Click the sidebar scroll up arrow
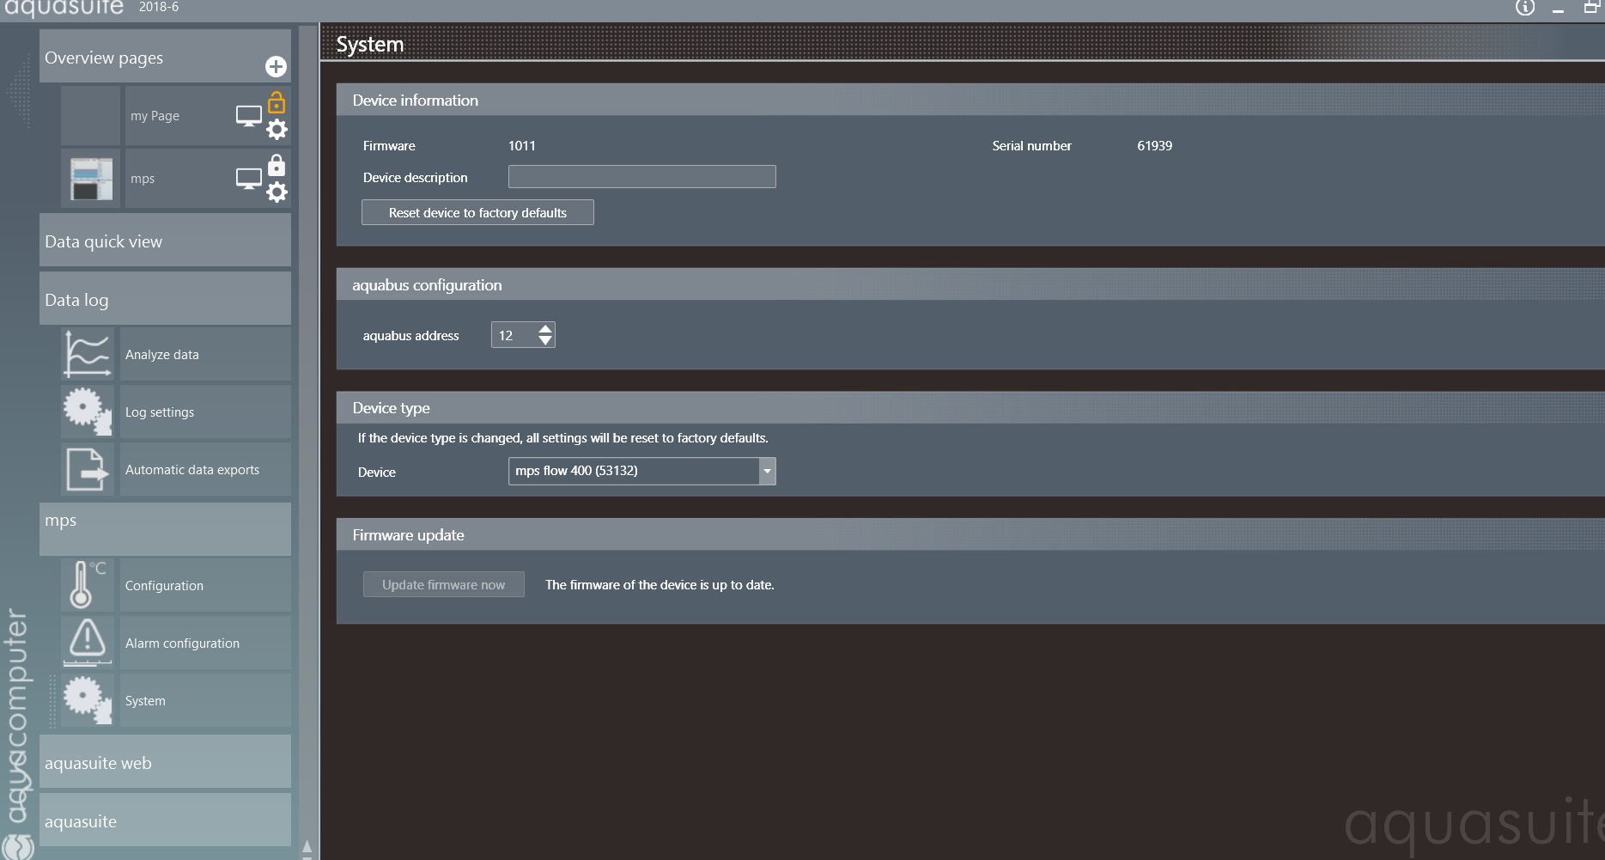Screen dimensions: 1605x860 click(x=307, y=847)
